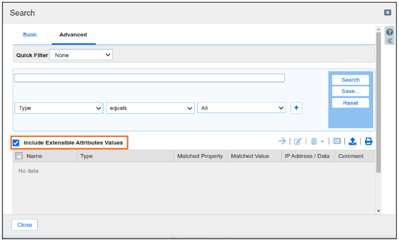
Task: Click the print icon
Action: click(x=369, y=141)
